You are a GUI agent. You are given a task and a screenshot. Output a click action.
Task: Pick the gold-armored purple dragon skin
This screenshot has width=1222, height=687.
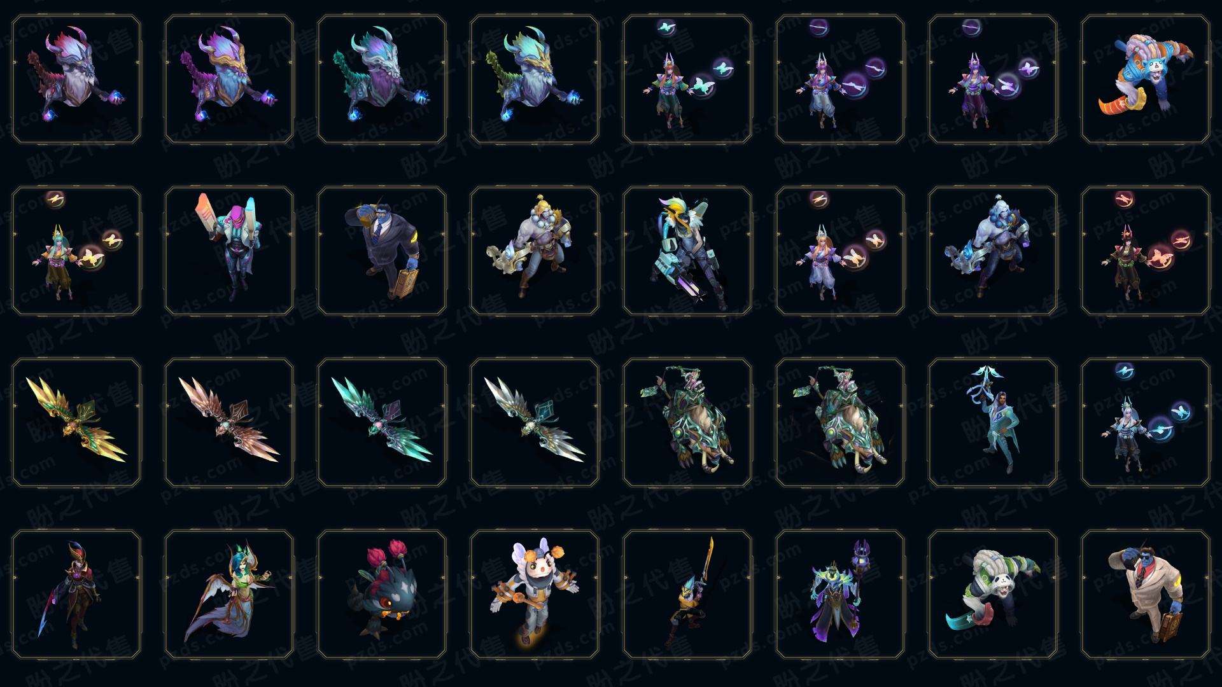click(x=229, y=80)
